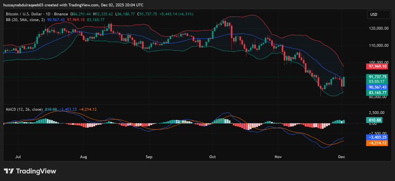Viewport: 395px width, 181px height.
Task: Click the green 91,737.75 current price tag
Action: pyautogui.click(x=377, y=77)
